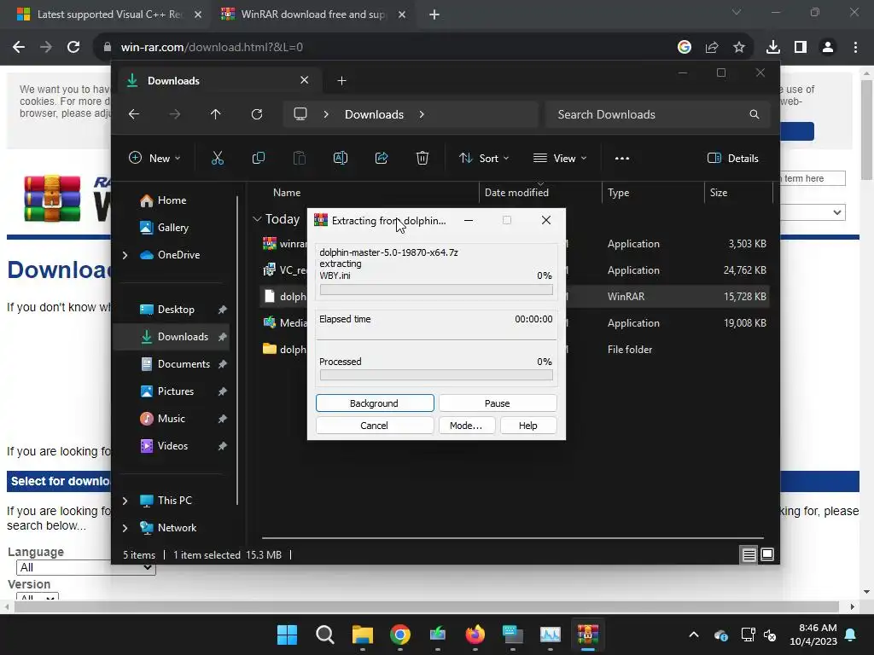This screenshot has width=874, height=655.
Task: Sort files by Date modified column
Action: (516, 193)
